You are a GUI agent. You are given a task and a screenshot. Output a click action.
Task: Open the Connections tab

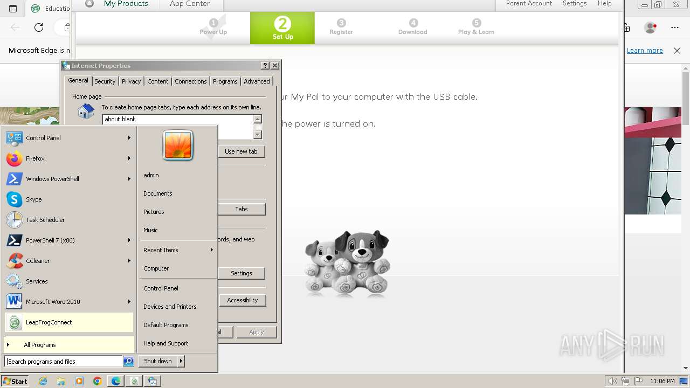click(x=191, y=81)
